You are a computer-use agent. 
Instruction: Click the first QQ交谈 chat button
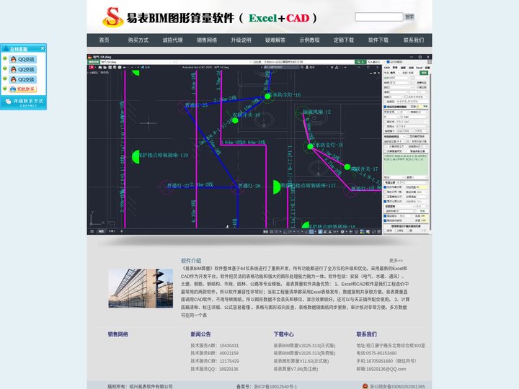(22, 59)
